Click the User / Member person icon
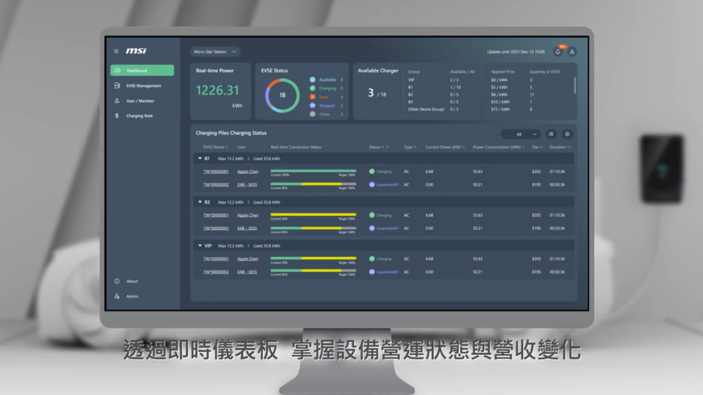Viewport: 703px width, 395px height. [x=116, y=100]
